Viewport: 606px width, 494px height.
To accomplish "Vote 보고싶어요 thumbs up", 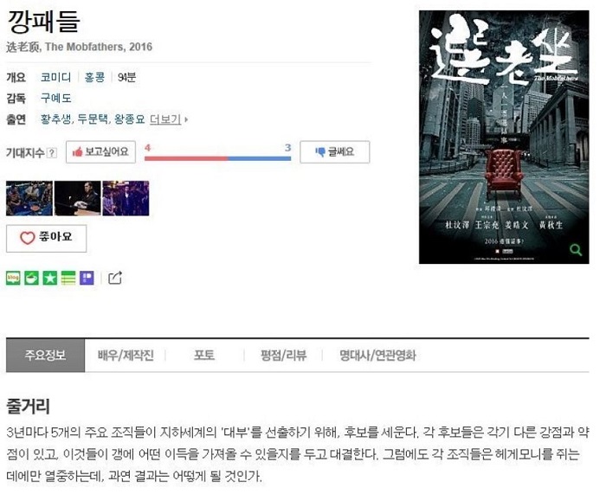I will click(101, 151).
